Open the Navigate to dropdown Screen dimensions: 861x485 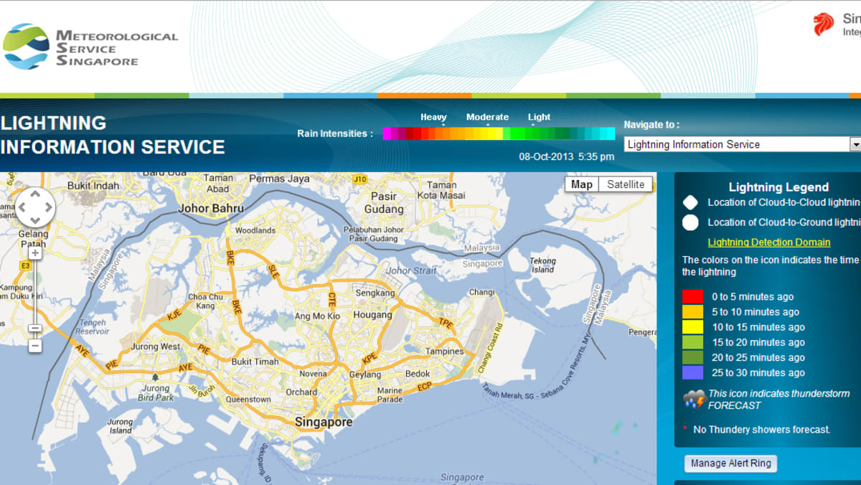coord(854,144)
